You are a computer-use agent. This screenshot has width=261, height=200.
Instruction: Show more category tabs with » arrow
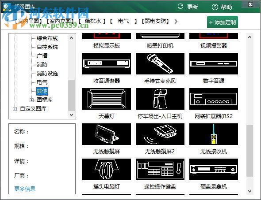176,21
